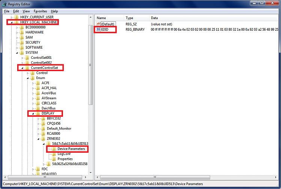
Task: Click the Control folder icon
Action: pyautogui.click(x=33, y=73)
